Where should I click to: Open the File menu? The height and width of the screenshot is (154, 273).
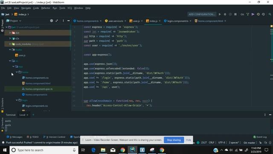(3, 8)
